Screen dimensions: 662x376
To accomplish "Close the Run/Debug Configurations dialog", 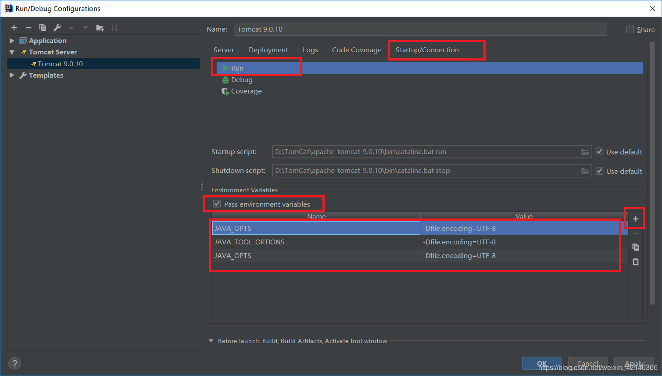I will click(652, 8).
